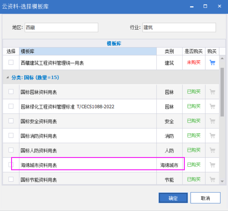
Task: Select checkbox for 园林绿化工程资料管理标准 T/CECS1088-2022
Action: [11, 106]
